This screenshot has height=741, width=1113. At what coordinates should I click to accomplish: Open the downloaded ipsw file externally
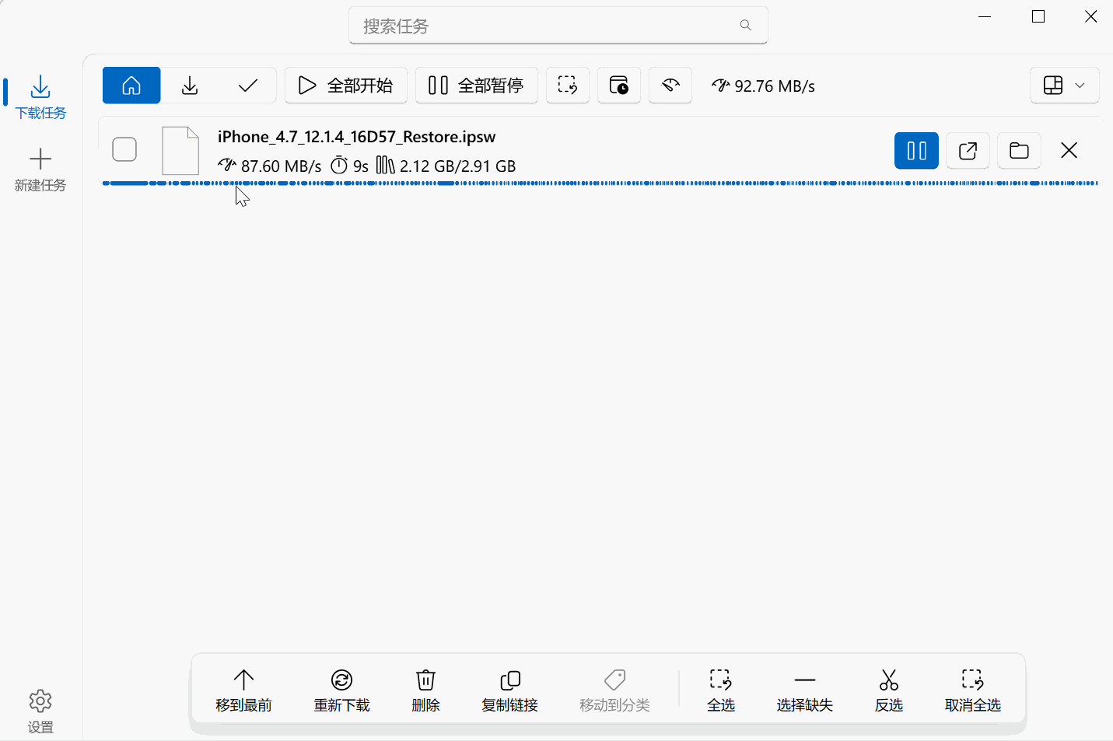(968, 151)
